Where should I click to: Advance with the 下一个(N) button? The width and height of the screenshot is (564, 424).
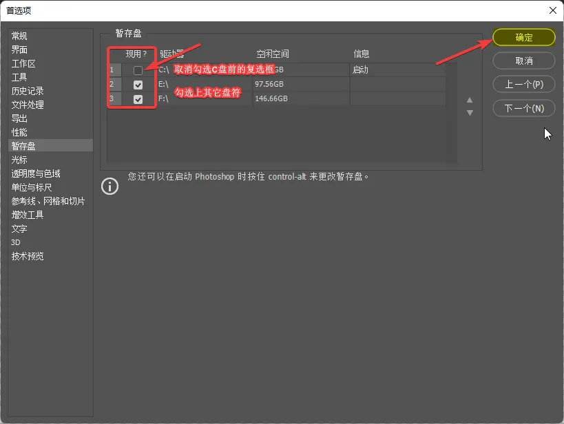pos(523,107)
